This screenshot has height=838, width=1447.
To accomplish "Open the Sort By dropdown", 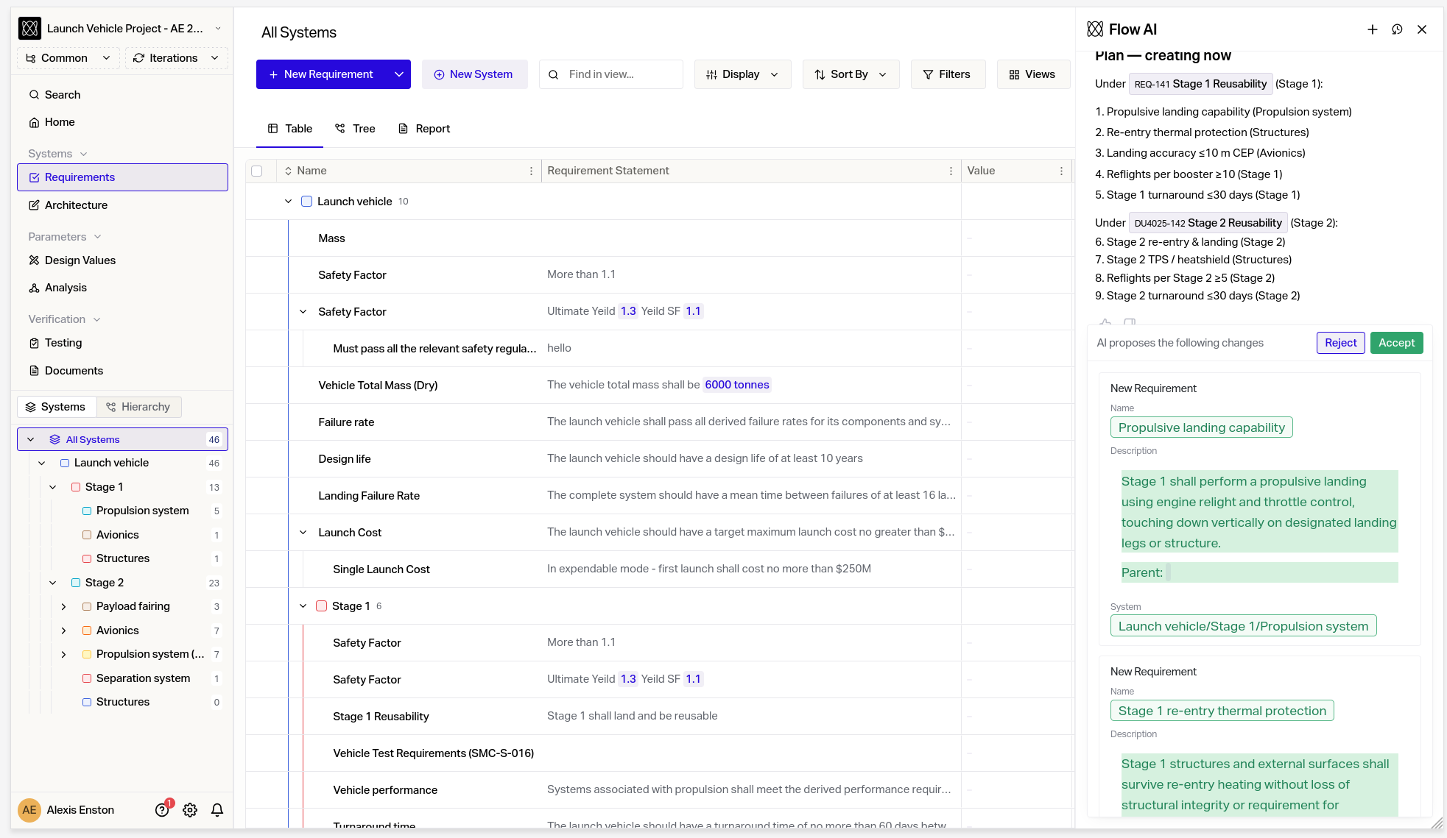I will [851, 74].
